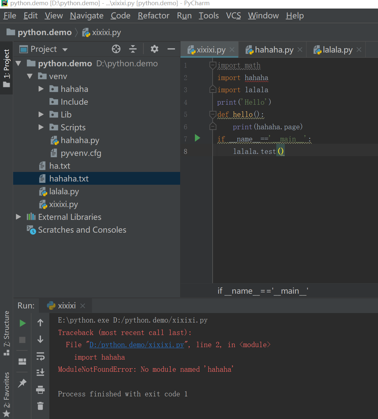Jump up the stack trace arrow
The width and height of the screenshot is (378, 419).
pyautogui.click(x=40, y=323)
